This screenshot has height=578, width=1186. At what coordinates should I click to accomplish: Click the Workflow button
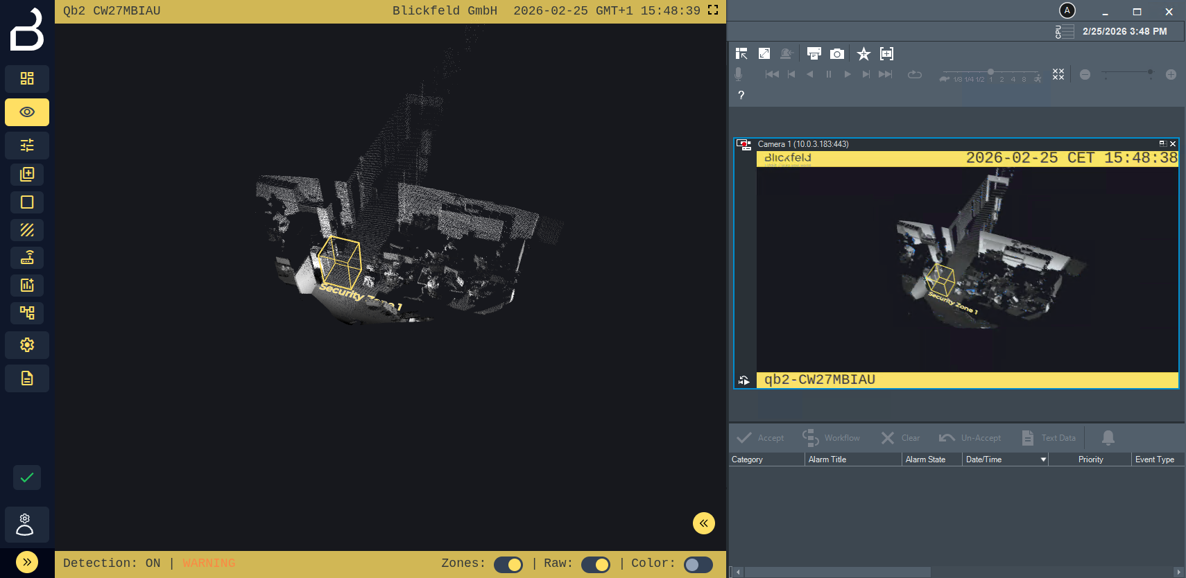click(x=831, y=438)
